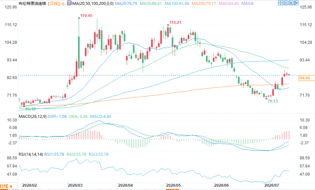Click the 【日线】 period label in the title
This screenshot has height=190, width=315.
coord(54,3)
